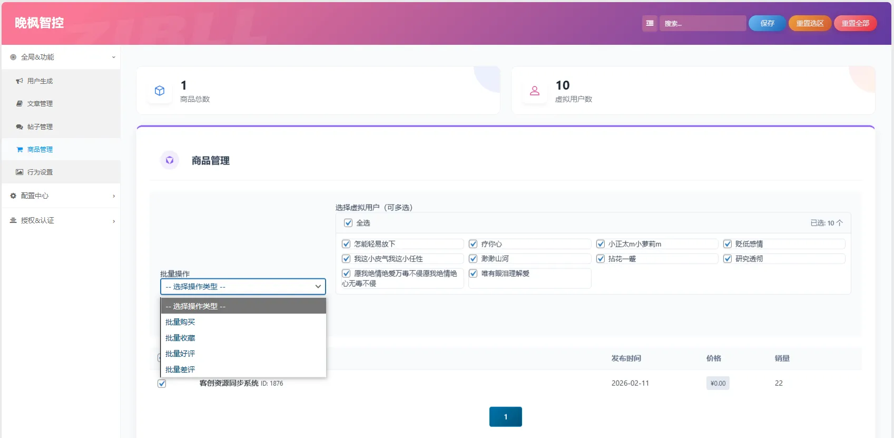Click the 搜索 input field
The width and height of the screenshot is (894, 438).
coord(703,23)
